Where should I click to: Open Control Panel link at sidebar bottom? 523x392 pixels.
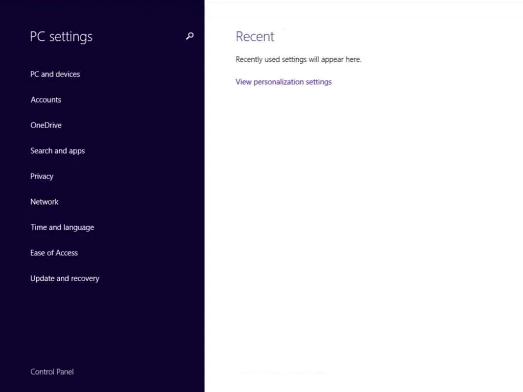(52, 372)
